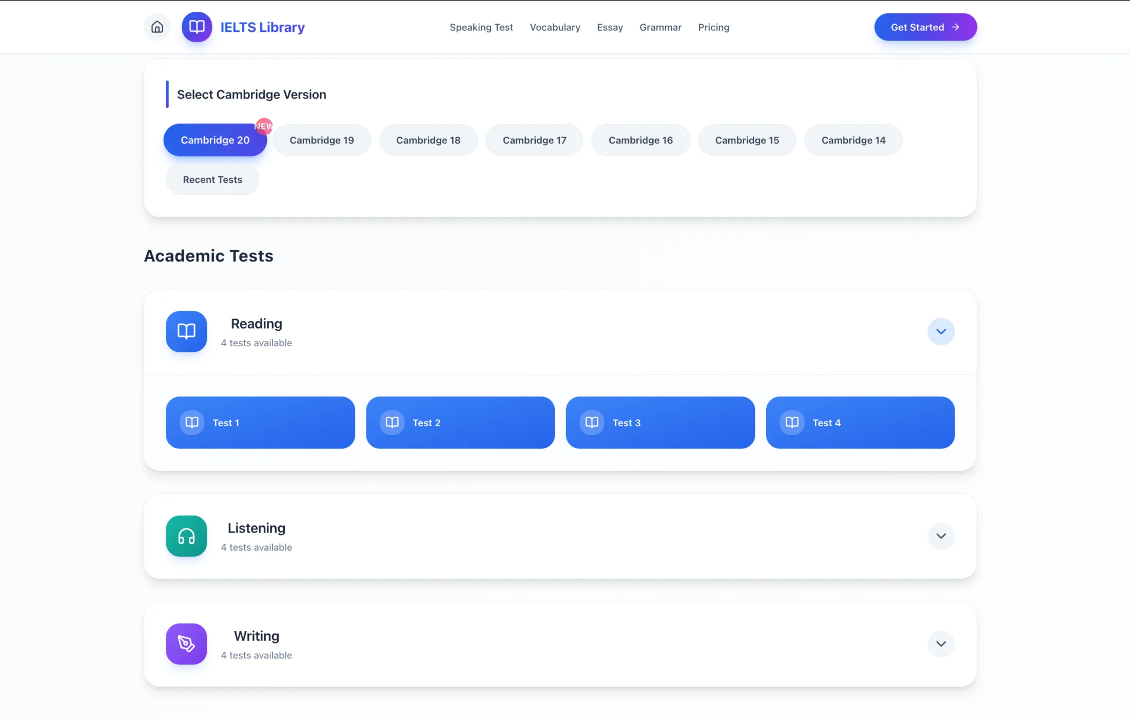Go to the Essay section
The image size is (1130, 719).
610,27
